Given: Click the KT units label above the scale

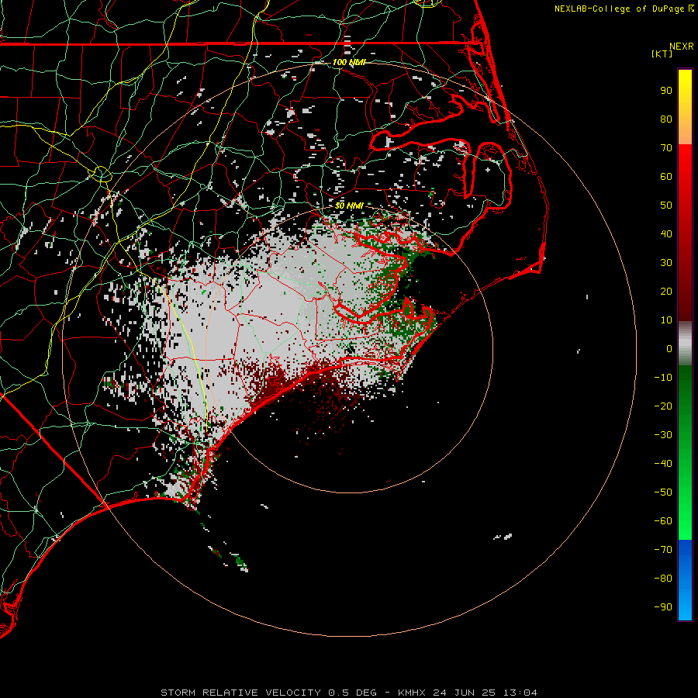Looking at the screenshot, I should (662, 54).
